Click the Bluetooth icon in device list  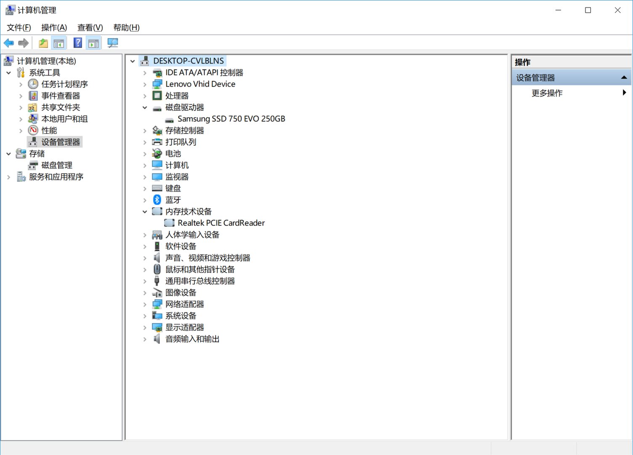[157, 200]
